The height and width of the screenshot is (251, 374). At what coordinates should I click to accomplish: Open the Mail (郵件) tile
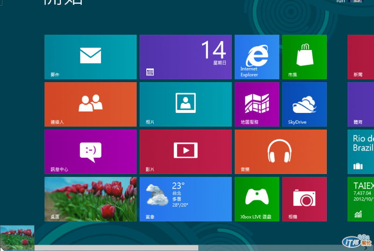coord(90,57)
